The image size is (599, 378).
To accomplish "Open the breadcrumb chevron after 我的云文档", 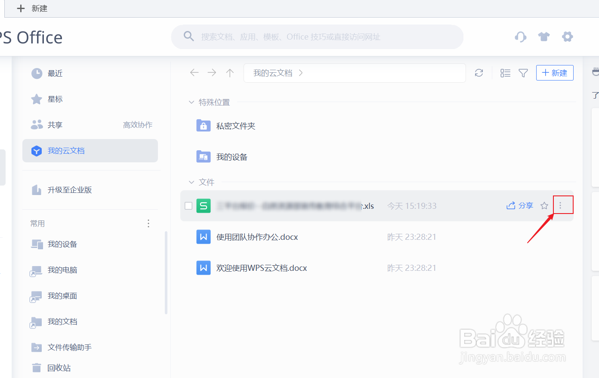I will pyautogui.click(x=300, y=73).
